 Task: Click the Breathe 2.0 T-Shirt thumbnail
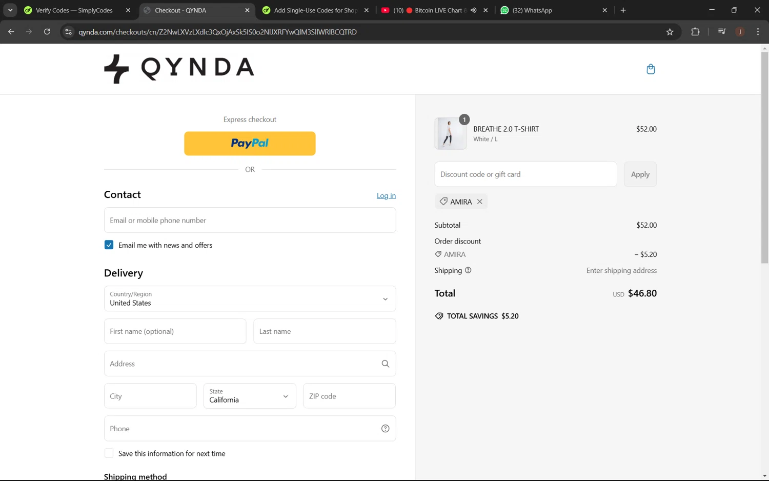450,133
